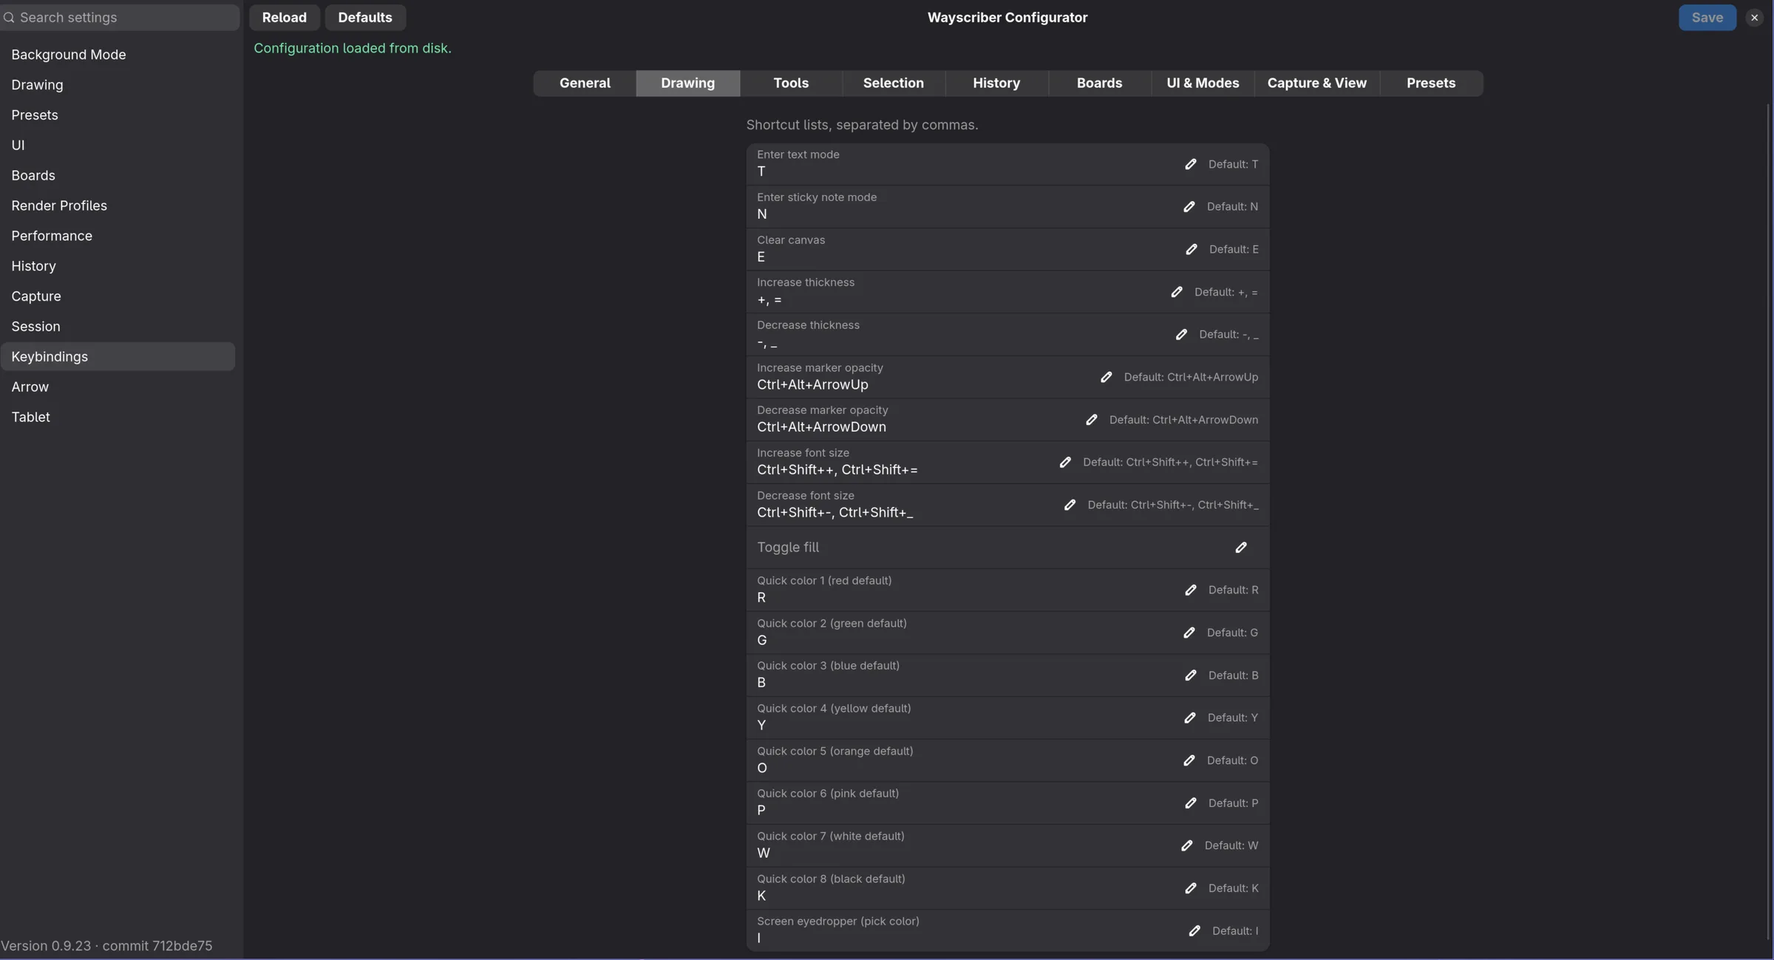Viewport: 1774px width, 960px height.
Task: Open Tablet section in the sidebar
Action: [x=118, y=418]
